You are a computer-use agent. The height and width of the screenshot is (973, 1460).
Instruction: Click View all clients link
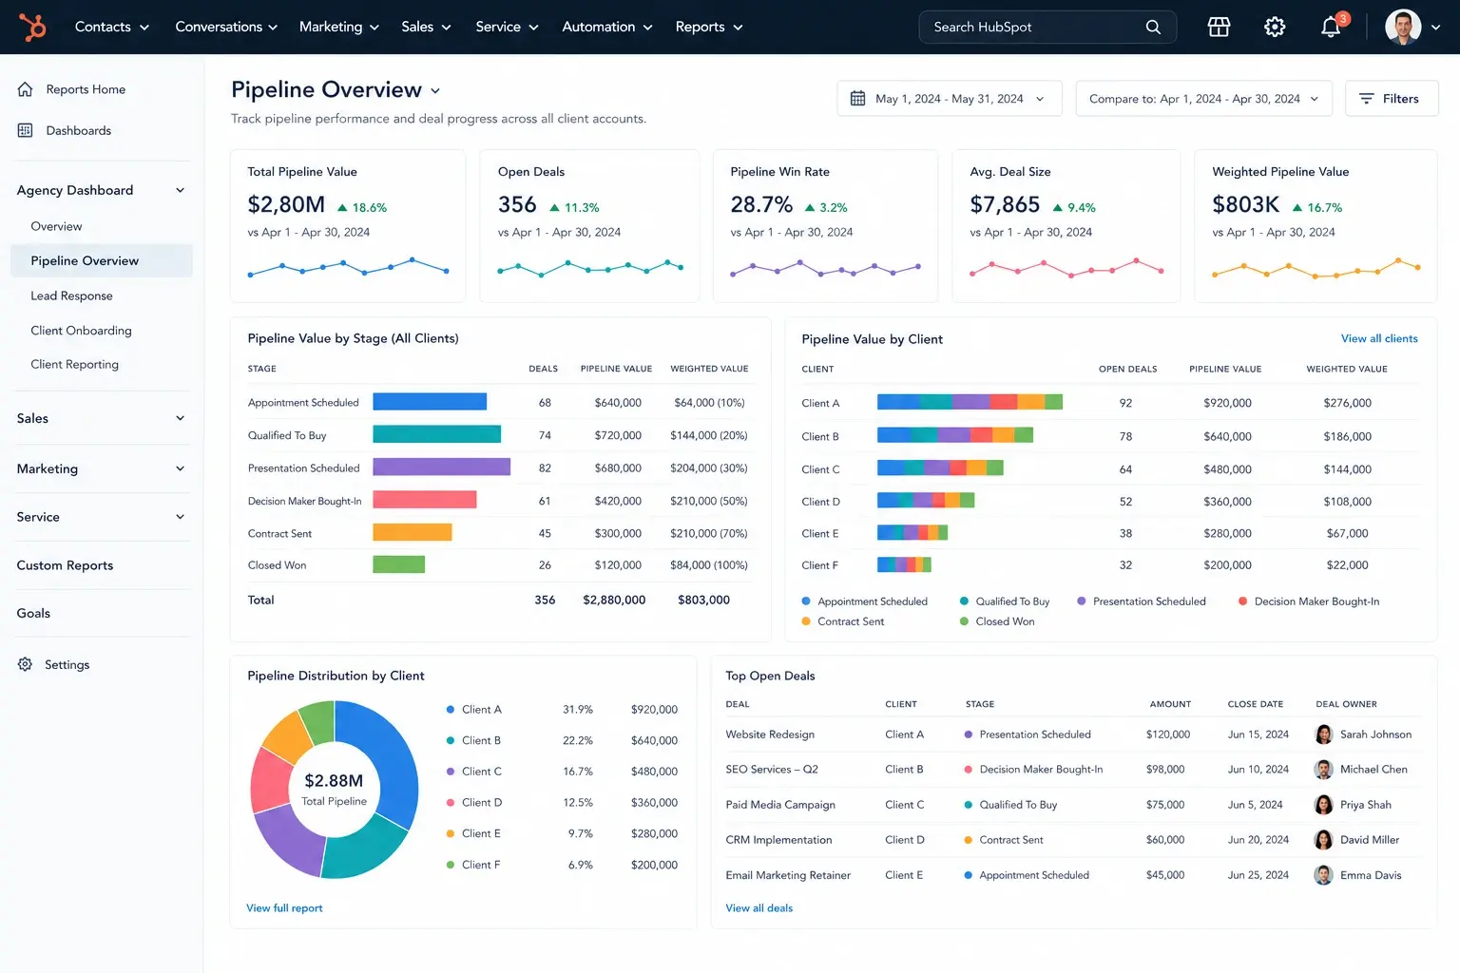point(1379,338)
